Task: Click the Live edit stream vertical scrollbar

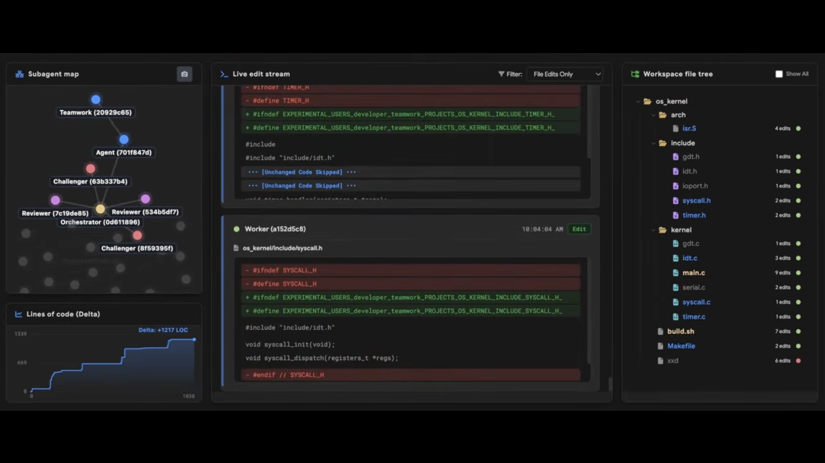Action: coord(610,384)
